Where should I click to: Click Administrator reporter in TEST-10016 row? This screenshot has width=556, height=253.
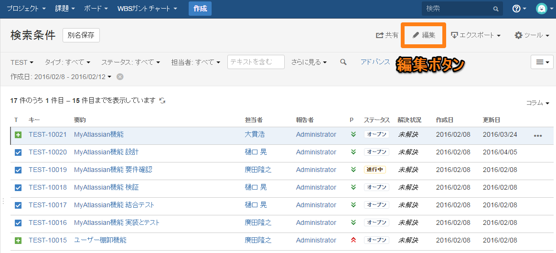tap(316, 223)
